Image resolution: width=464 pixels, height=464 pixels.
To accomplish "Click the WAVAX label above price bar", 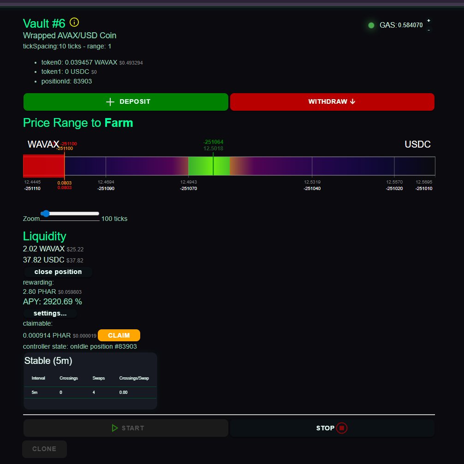I will pos(43,144).
